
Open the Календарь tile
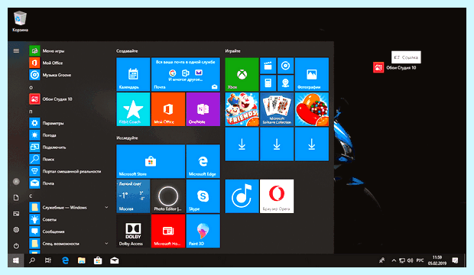pos(133,74)
